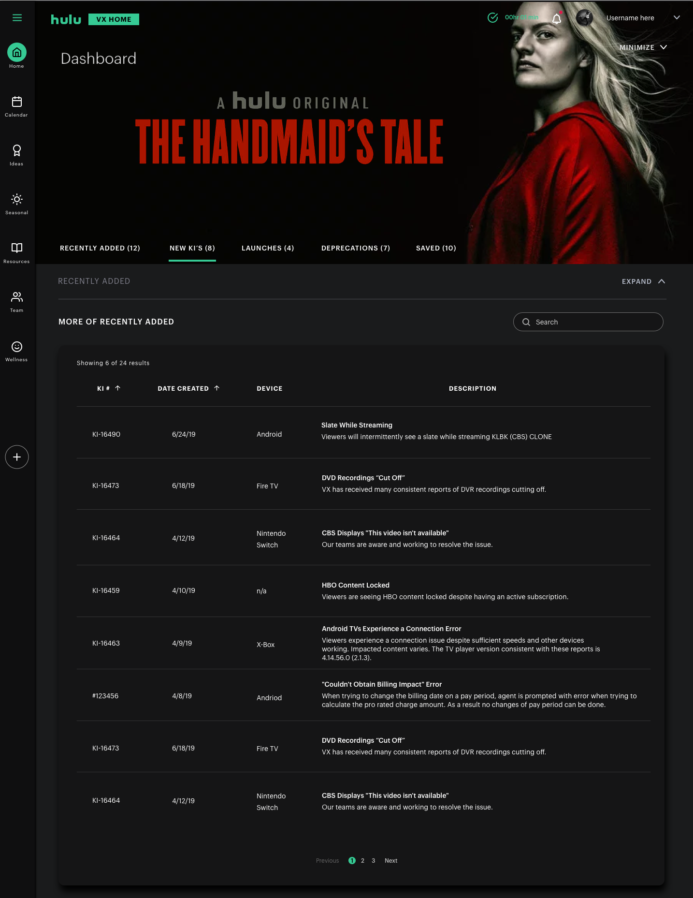
Task: Sort by KI # arrow
Action: pyautogui.click(x=117, y=388)
